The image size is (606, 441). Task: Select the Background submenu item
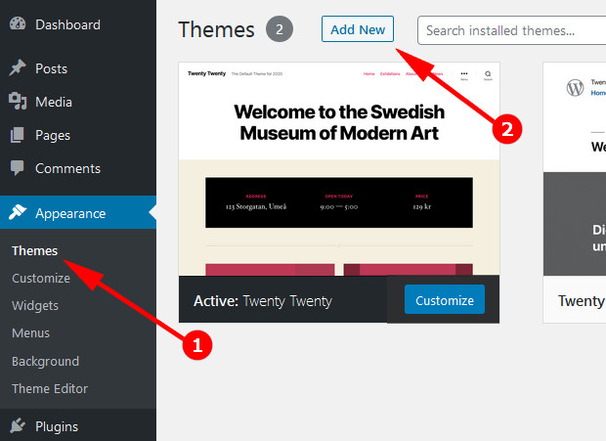pyautogui.click(x=45, y=361)
